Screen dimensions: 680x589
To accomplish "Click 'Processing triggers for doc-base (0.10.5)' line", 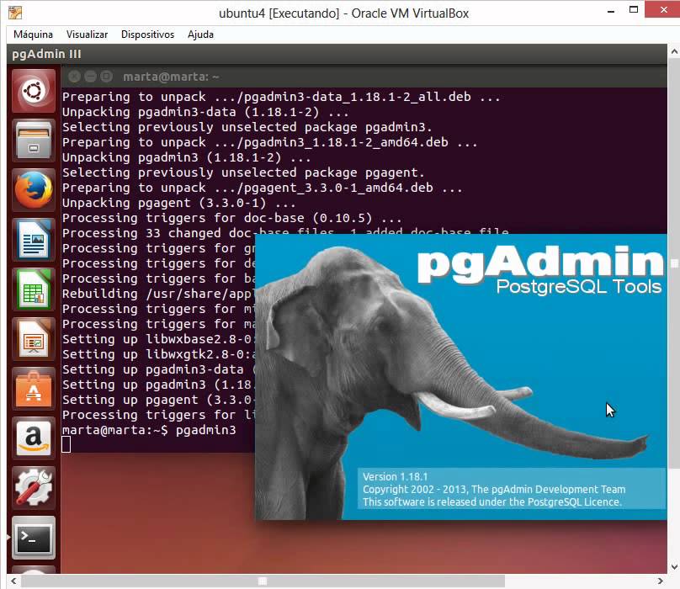I will [x=231, y=218].
